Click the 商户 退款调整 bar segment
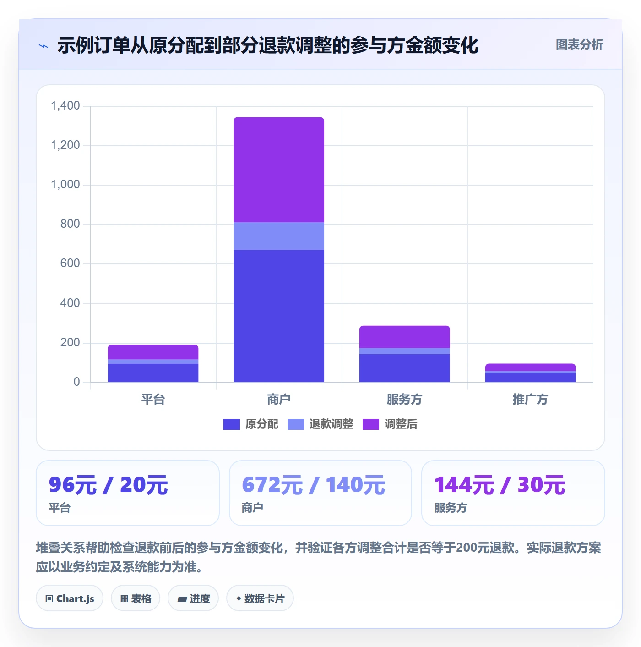This screenshot has width=641, height=647. 279,236
